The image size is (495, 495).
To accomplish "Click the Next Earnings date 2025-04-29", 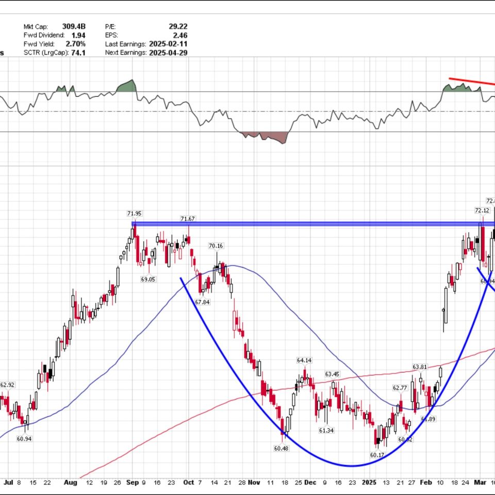I will (x=168, y=53).
